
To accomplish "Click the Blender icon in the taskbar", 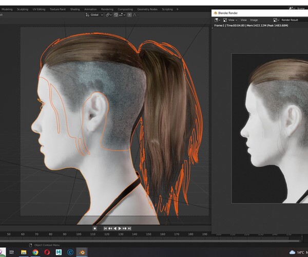I will pos(82,252).
